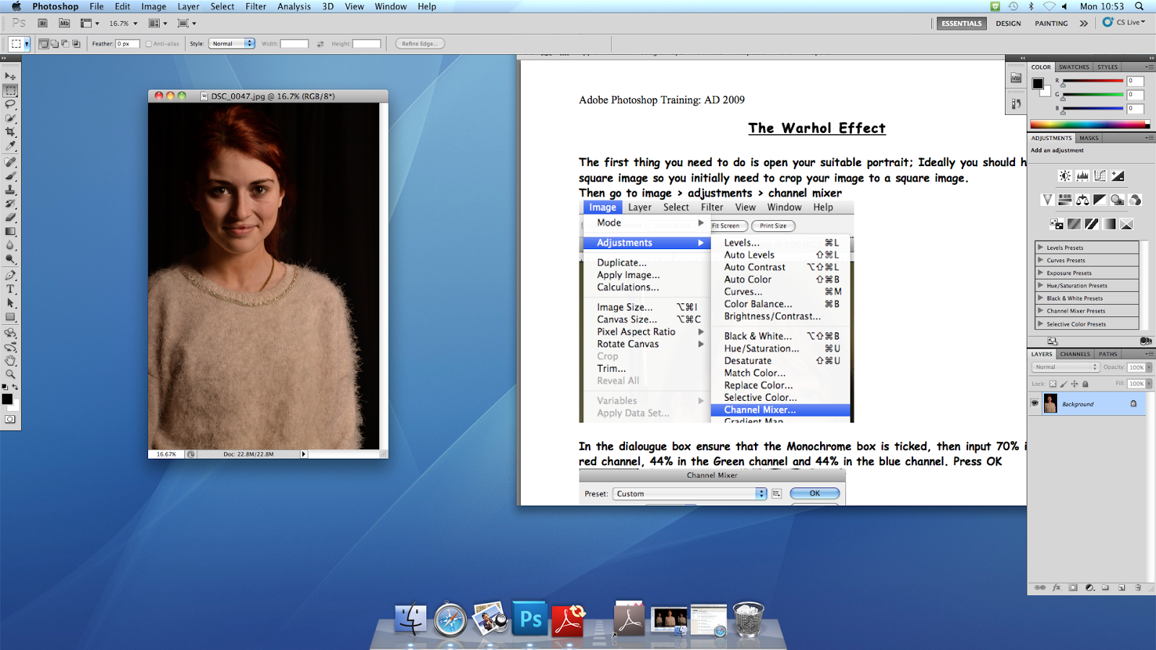Switch to the Masks tab

coord(1089,138)
